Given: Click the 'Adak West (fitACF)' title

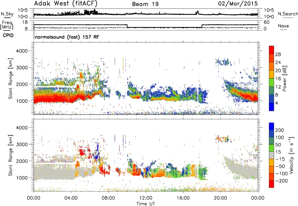Looking at the screenshot, I should 66,3.
